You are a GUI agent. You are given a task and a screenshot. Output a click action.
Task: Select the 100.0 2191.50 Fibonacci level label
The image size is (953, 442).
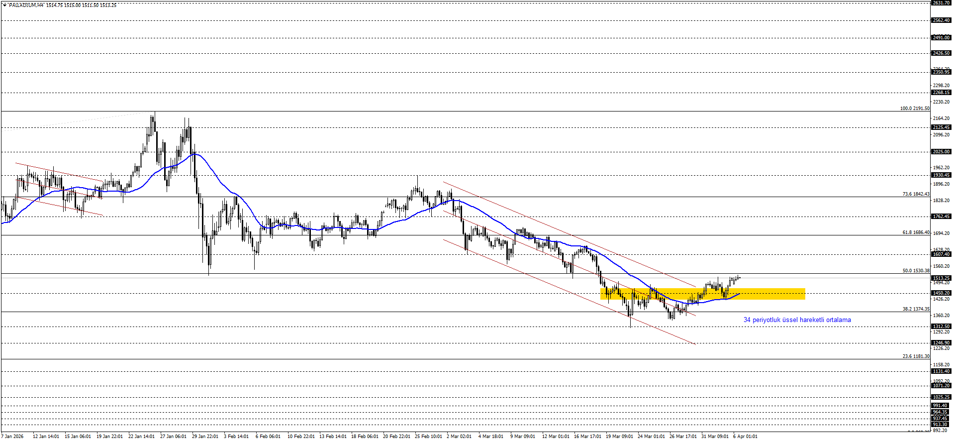[x=914, y=109]
